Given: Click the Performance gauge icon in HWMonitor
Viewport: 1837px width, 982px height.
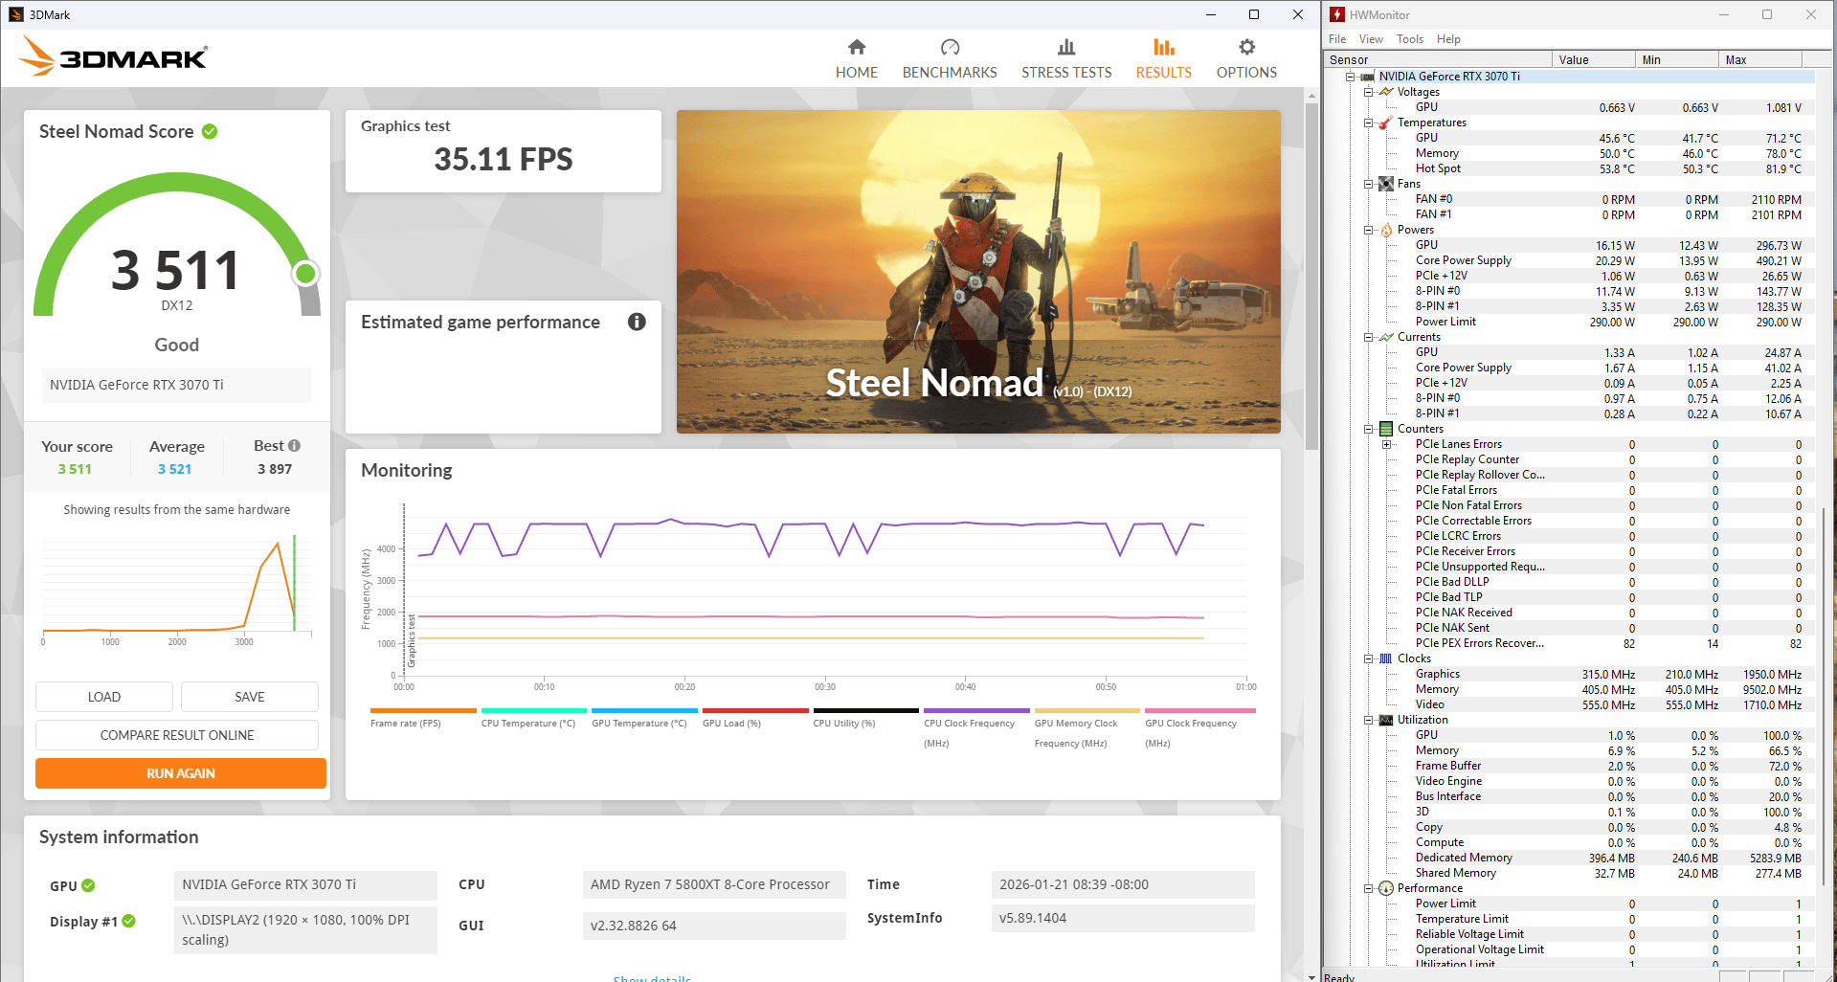Looking at the screenshot, I should pos(1385,888).
